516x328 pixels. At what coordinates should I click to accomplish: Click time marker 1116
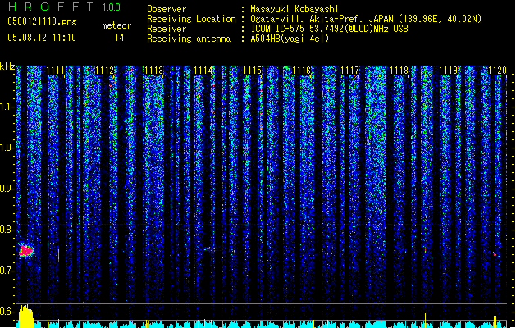tap(301, 71)
